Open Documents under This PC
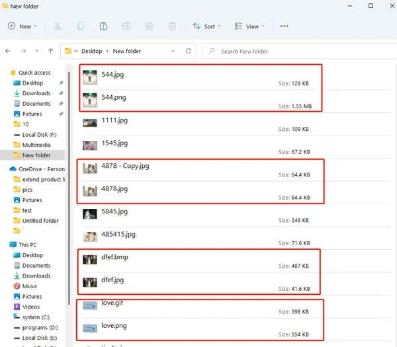The height and width of the screenshot is (347, 397). coord(36,266)
